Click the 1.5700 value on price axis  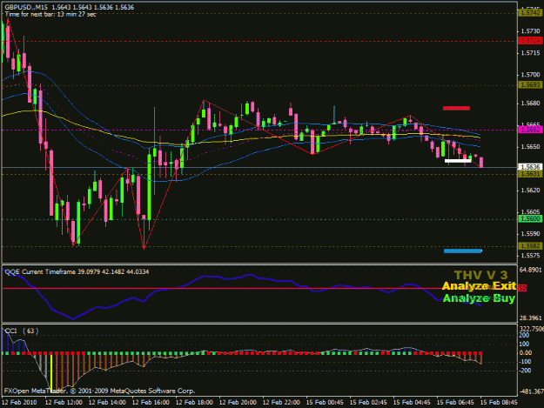point(530,75)
